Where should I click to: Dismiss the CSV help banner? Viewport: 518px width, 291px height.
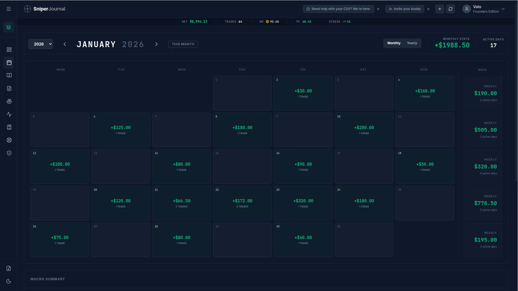point(378,9)
